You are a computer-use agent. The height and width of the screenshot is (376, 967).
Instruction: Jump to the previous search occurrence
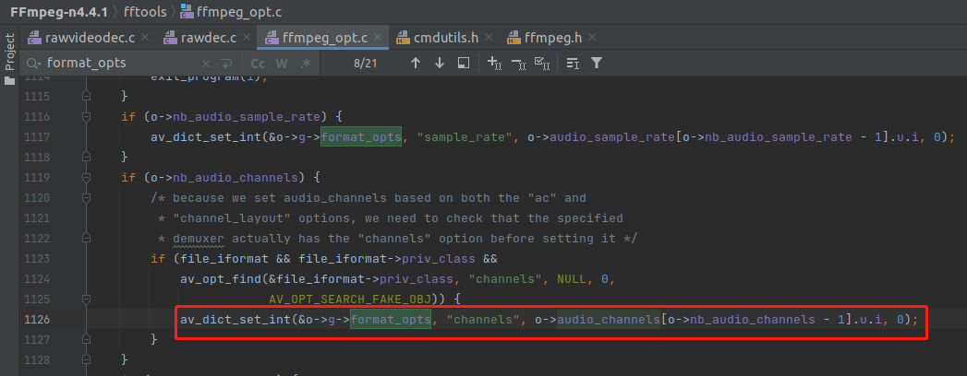(416, 64)
